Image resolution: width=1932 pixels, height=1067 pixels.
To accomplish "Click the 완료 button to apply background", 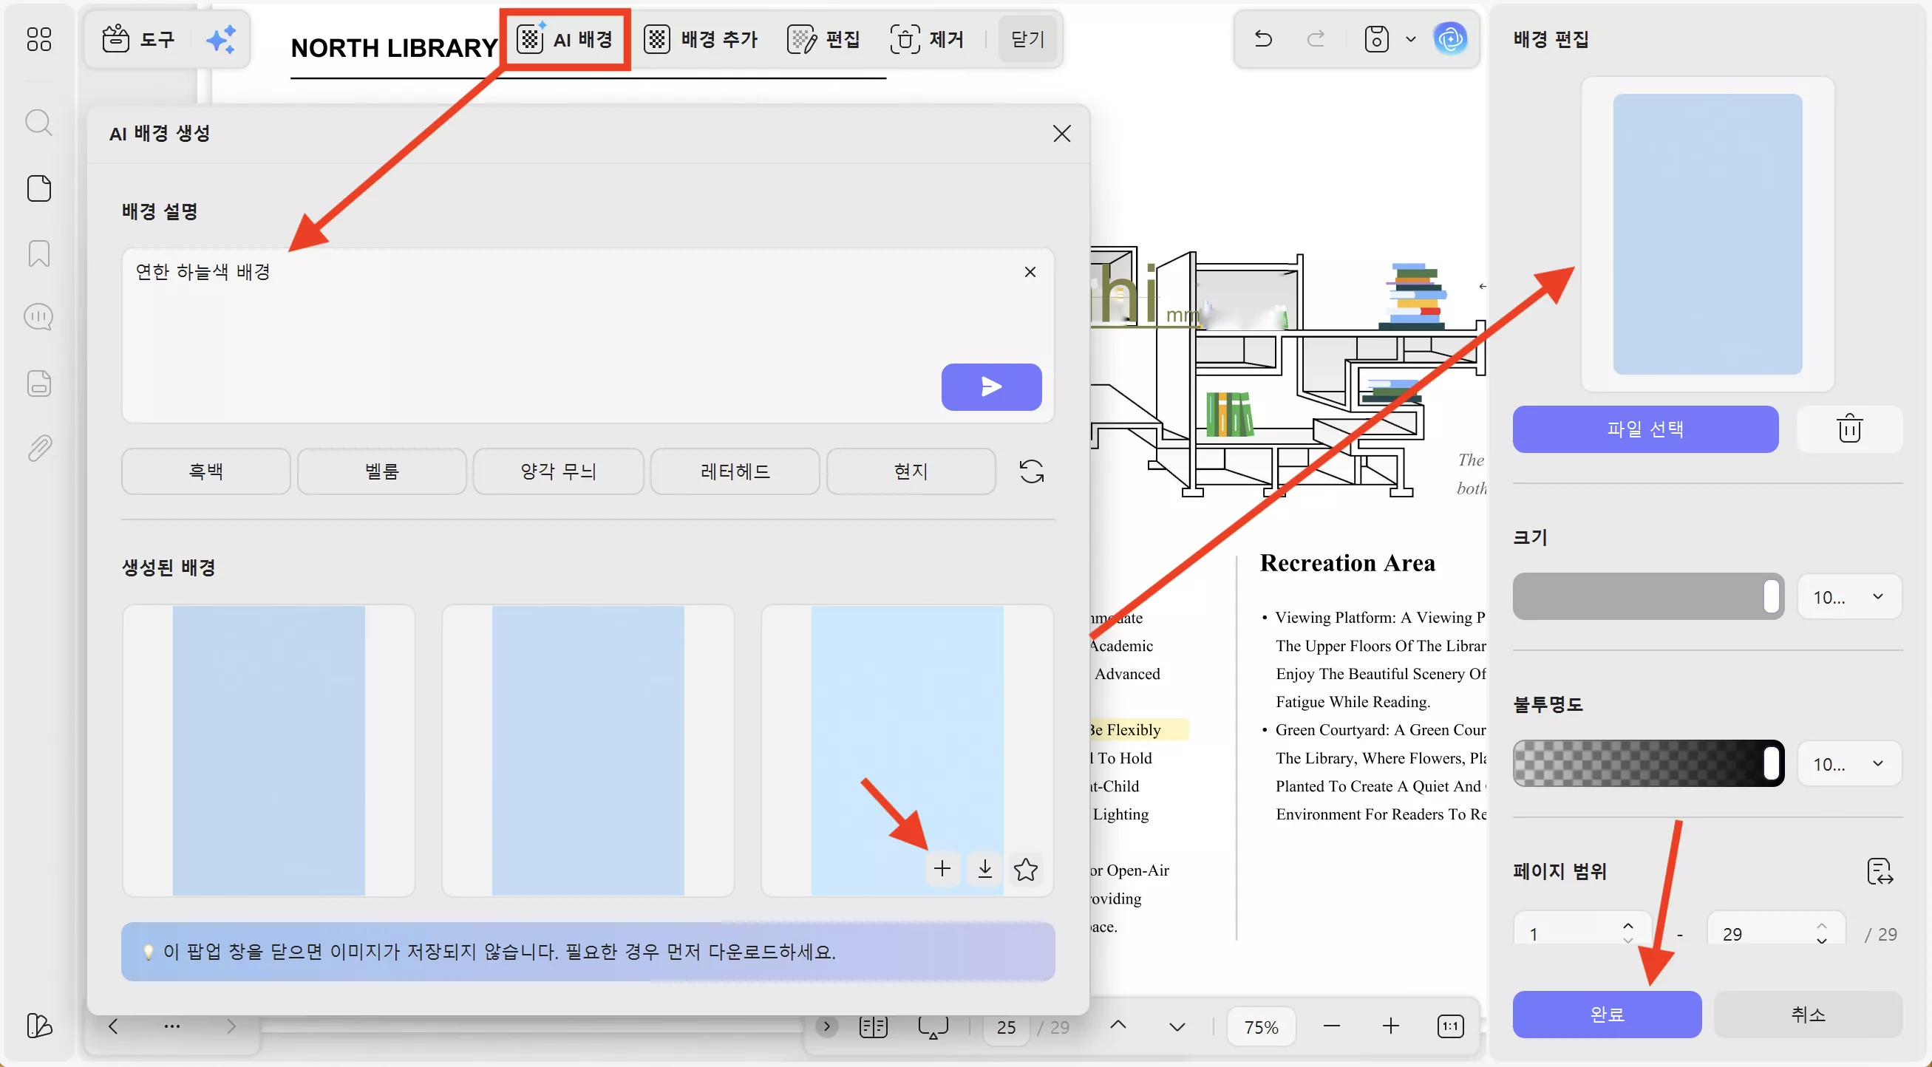I will pos(1608,1015).
